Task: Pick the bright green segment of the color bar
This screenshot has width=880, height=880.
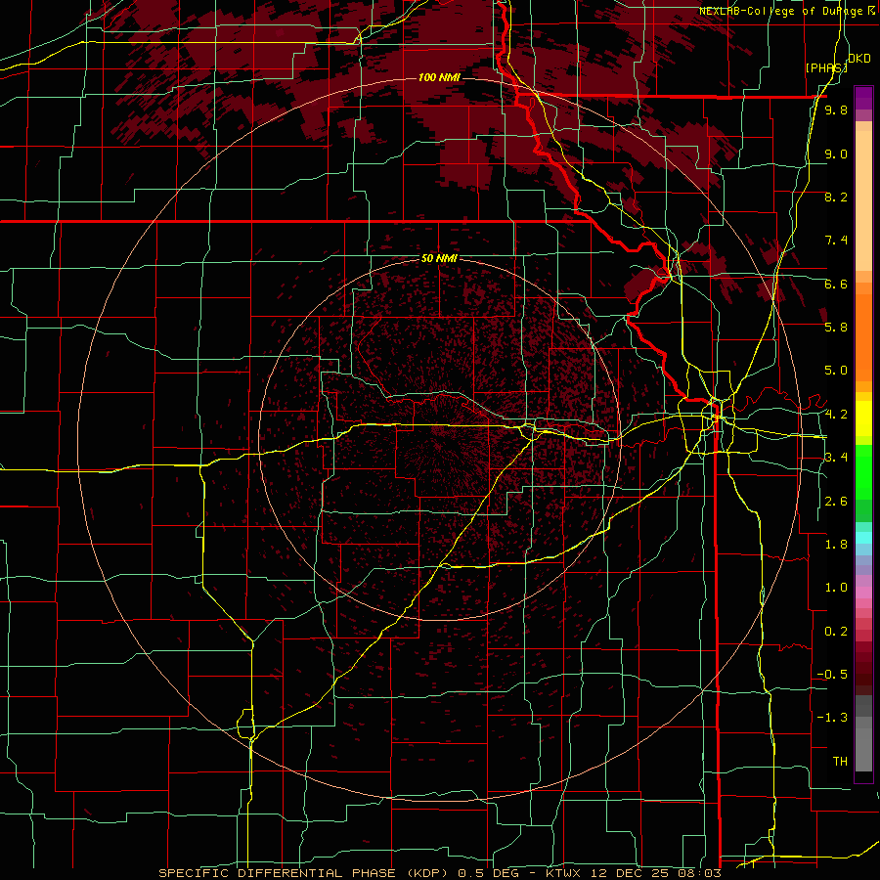Action: click(863, 471)
